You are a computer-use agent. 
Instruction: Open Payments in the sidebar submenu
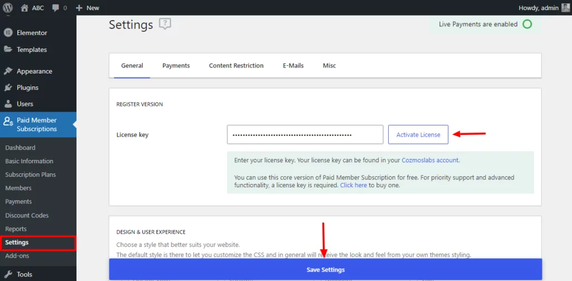pyautogui.click(x=18, y=202)
